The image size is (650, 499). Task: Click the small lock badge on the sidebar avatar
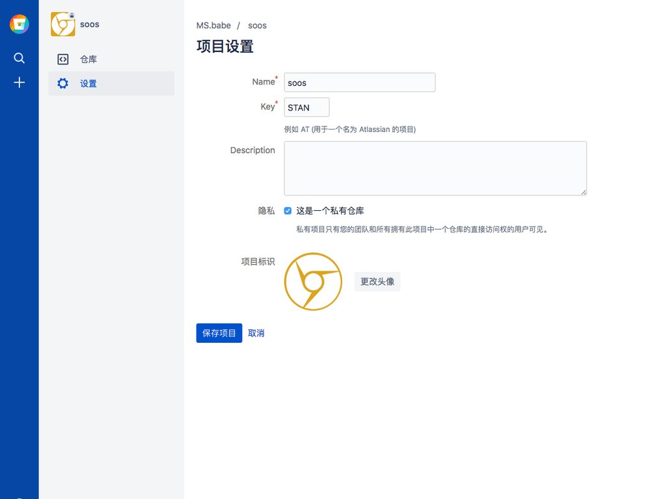click(x=72, y=15)
